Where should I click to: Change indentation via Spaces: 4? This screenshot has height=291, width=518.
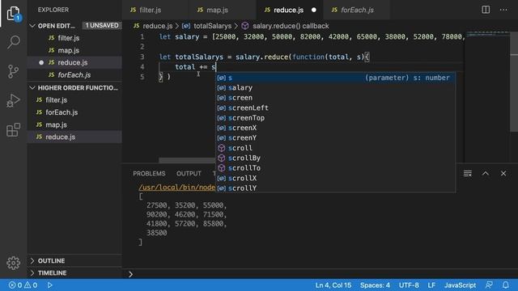[375, 285]
